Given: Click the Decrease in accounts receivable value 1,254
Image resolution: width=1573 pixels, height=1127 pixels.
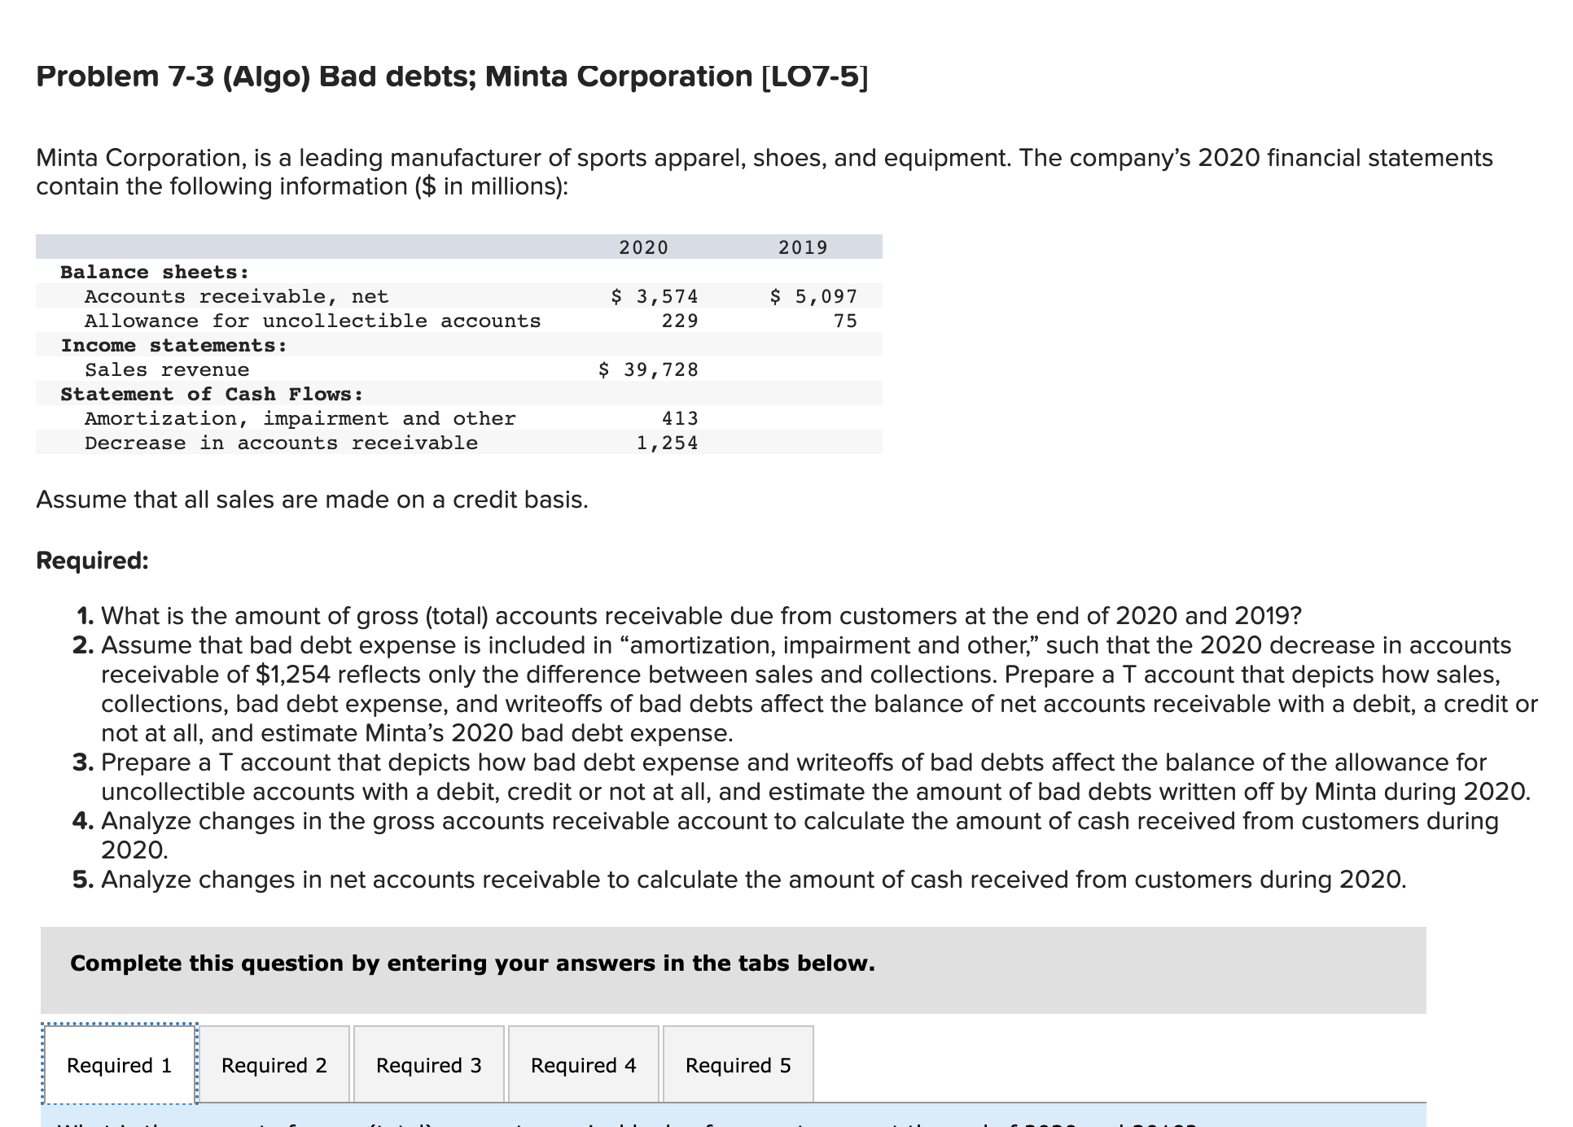Looking at the screenshot, I should tap(666, 443).
